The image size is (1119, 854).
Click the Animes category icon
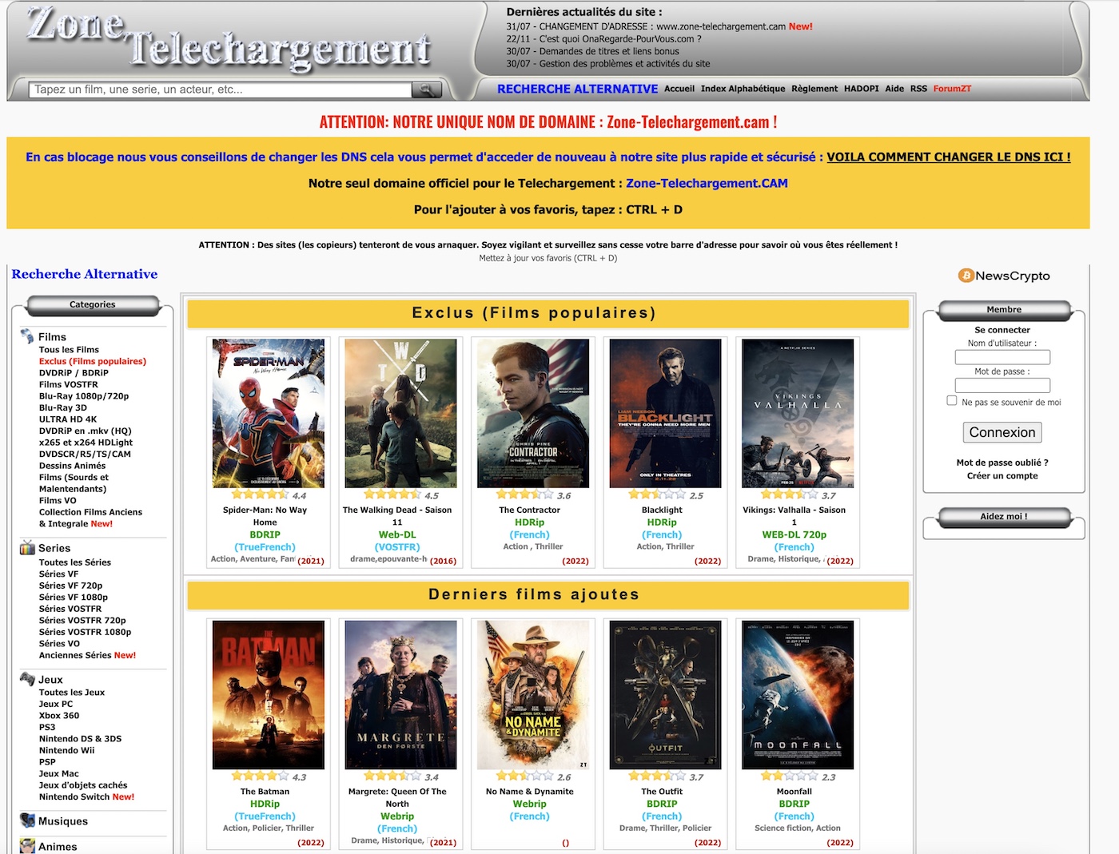click(27, 846)
